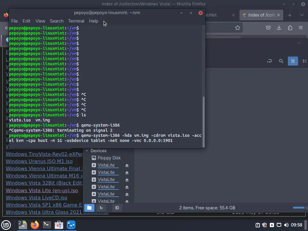Open the Terminal menu
Screen dimensions: 308x231
(x=76, y=21)
